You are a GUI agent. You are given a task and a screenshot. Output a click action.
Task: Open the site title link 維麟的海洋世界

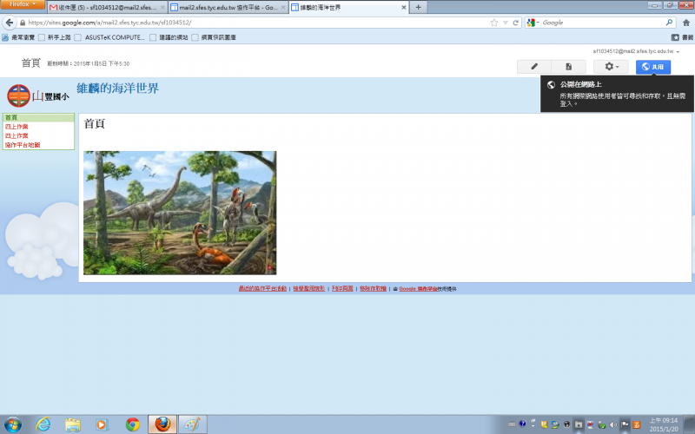(x=117, y=89)
